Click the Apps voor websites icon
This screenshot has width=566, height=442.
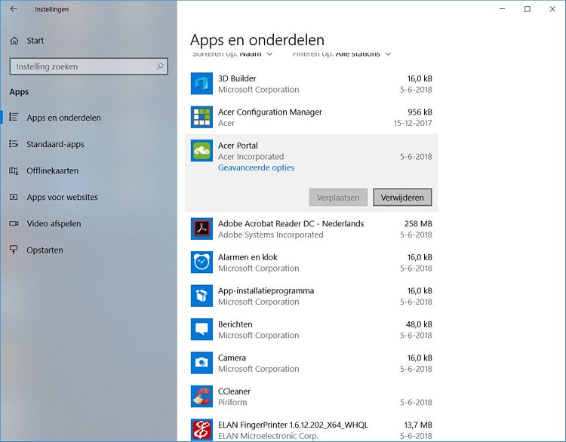click(x=14, y=197)
